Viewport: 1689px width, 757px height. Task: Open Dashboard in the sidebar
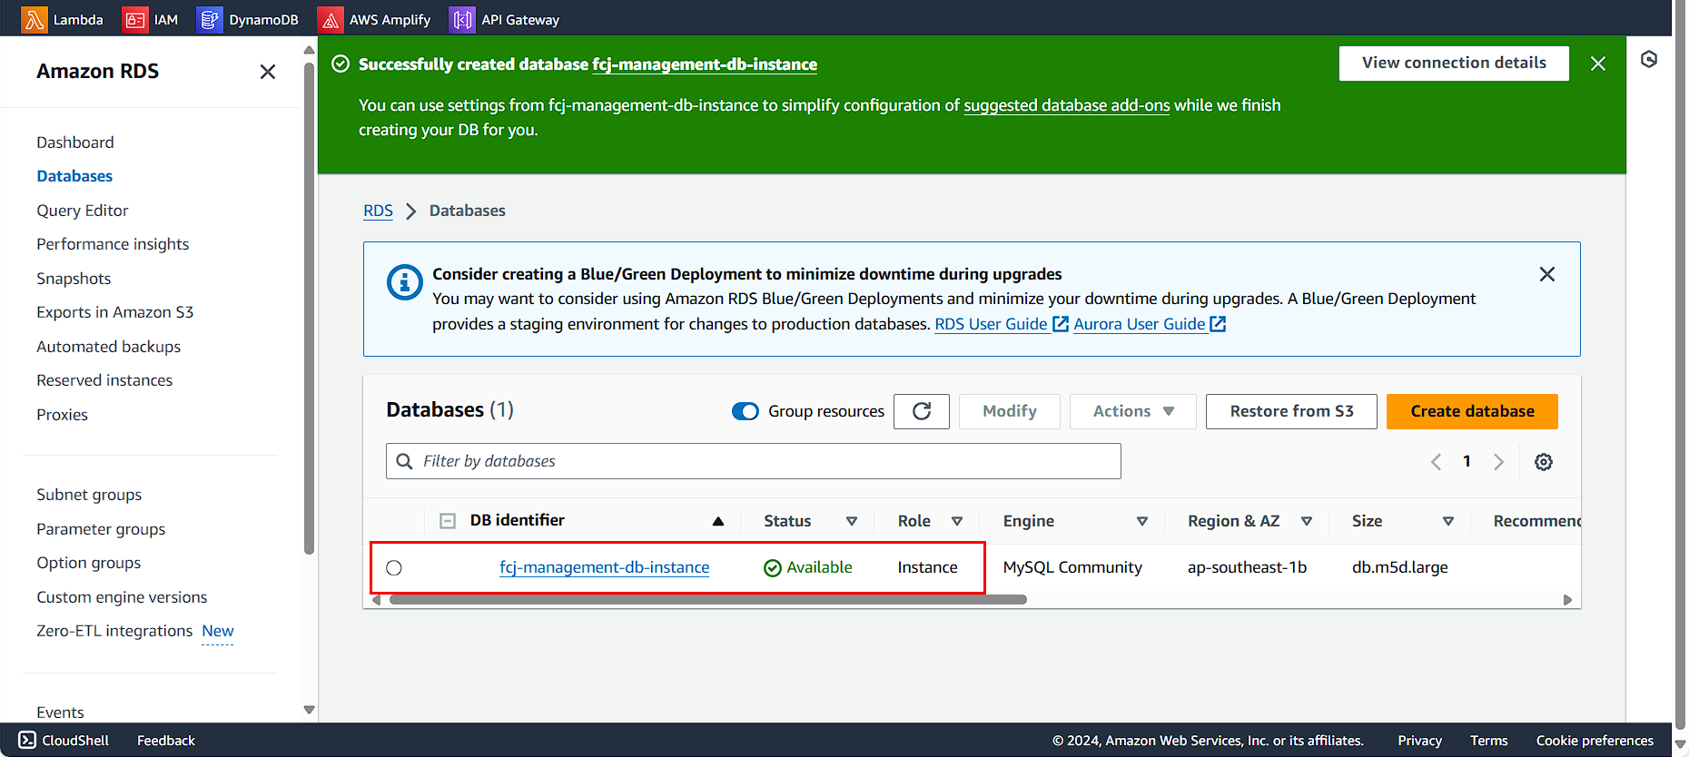pos(75,143)
